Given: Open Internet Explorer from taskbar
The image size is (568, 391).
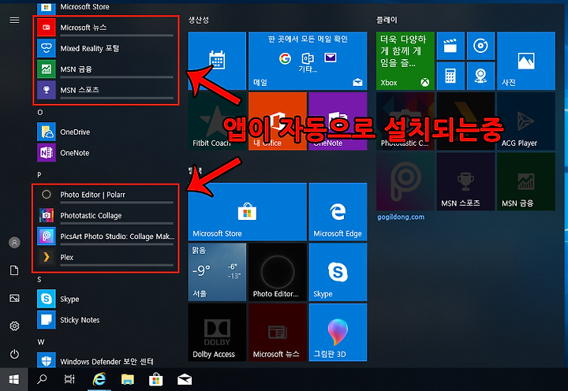Looking at the screenshot, I should pyautogui.click(x=99, y=379).
